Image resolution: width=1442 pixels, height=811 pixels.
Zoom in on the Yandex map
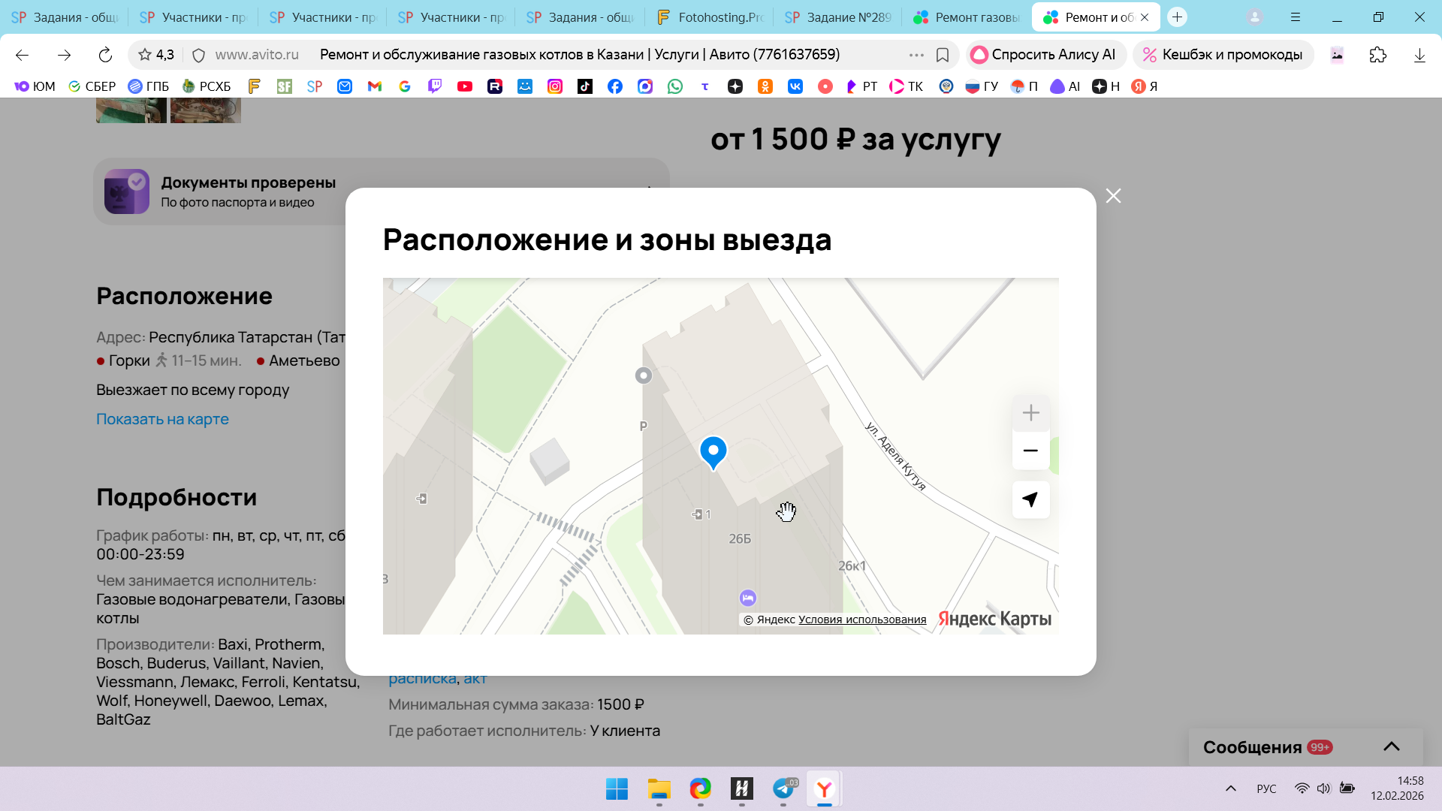(1030, 413)
